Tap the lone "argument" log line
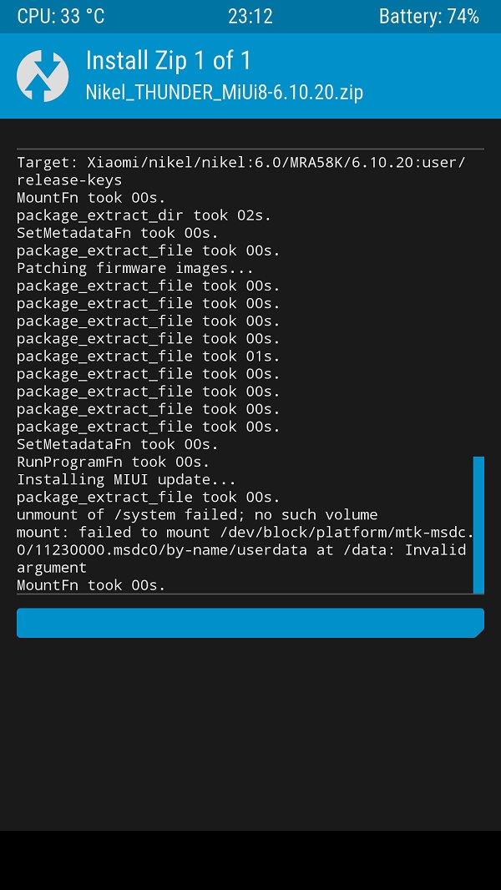The image size is (501, 890). pyautogui.click(x=52, y=567)
